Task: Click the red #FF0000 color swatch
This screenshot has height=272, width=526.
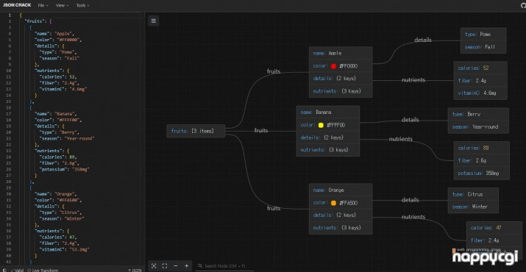Action: click(333, 66)
